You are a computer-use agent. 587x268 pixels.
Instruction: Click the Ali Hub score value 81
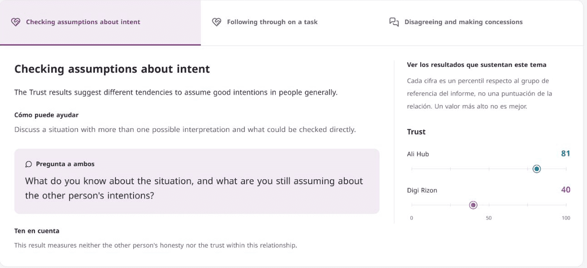click(565, 153)
